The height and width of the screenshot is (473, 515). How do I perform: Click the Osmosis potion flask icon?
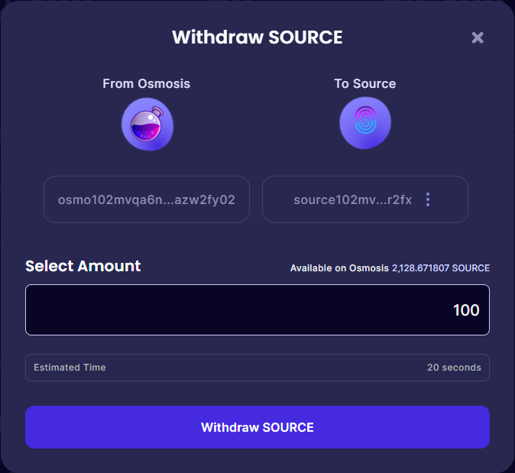tap(147, 125)
